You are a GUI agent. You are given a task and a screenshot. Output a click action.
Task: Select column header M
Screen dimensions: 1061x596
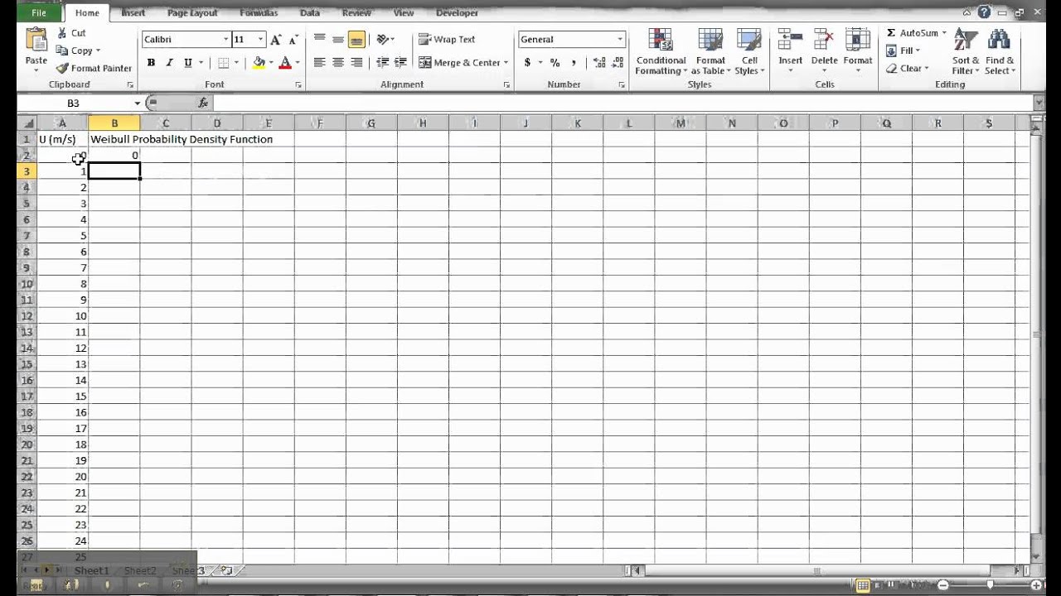[681, 123]
